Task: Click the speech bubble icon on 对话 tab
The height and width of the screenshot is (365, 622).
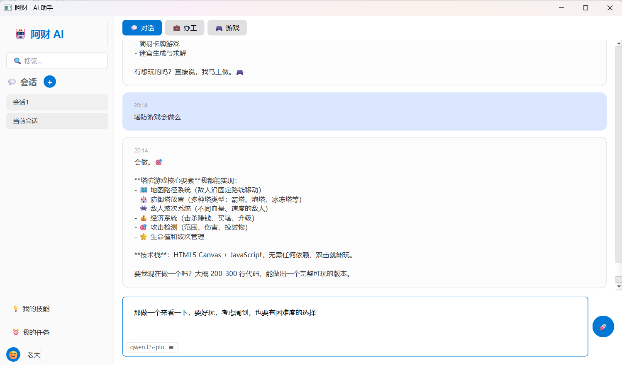Action: pos(133,27)
